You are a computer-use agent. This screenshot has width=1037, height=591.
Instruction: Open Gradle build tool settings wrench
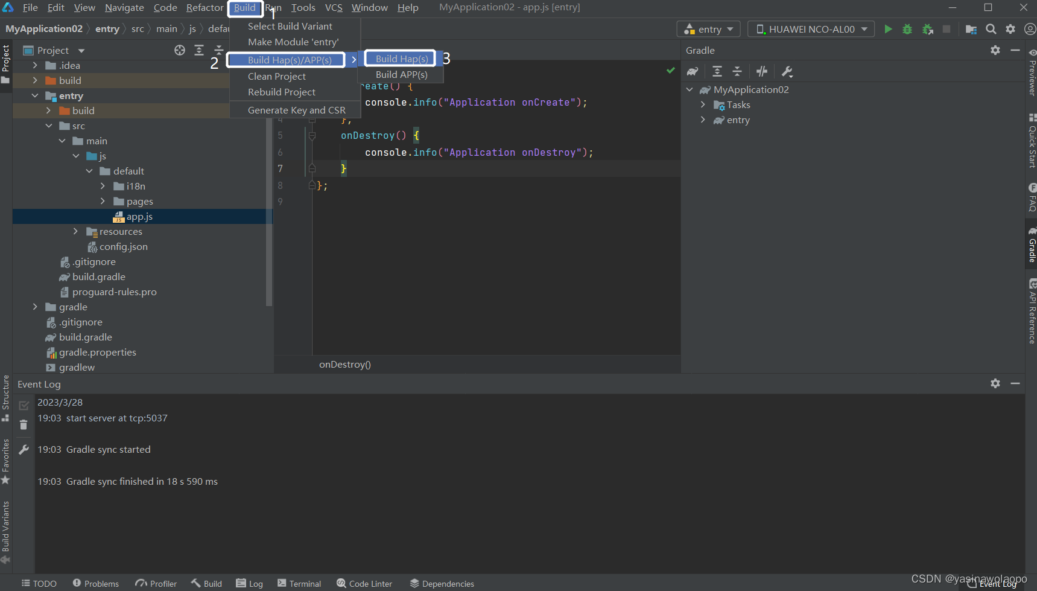click(x=787, y=71)
